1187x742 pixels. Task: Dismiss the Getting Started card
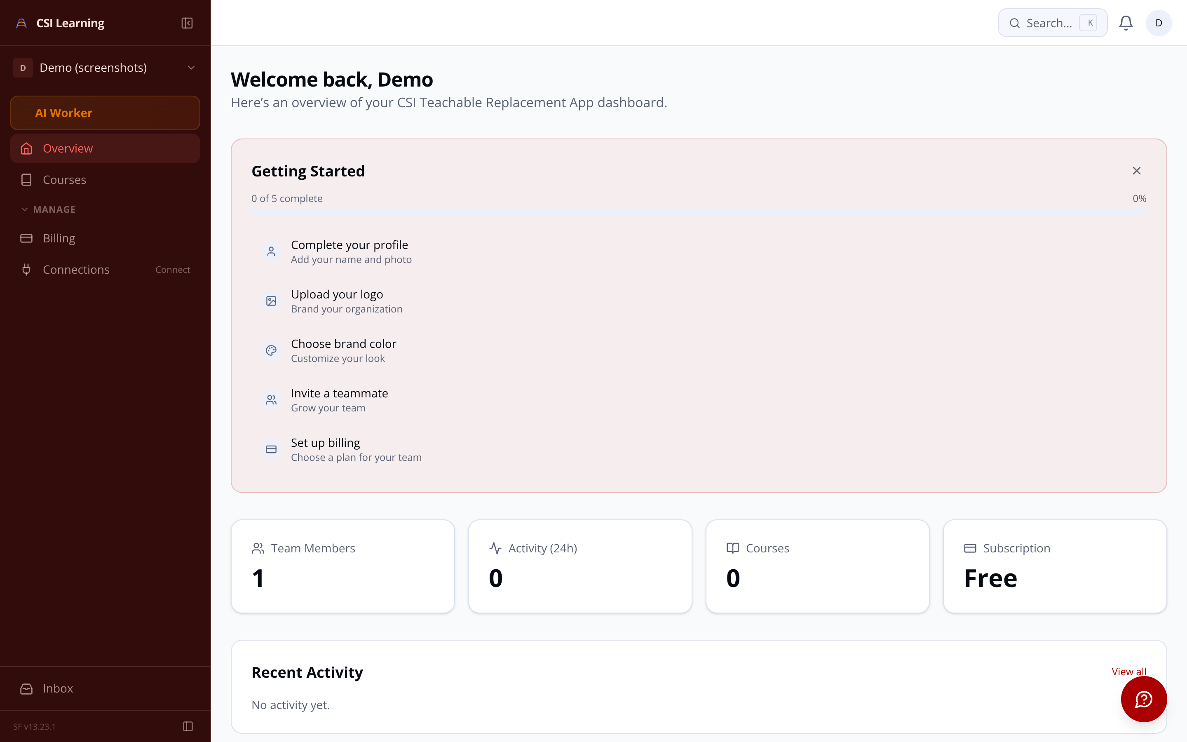1136,171
